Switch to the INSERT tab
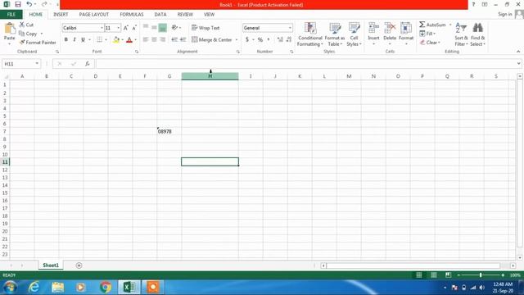Image resolution: width=524 pixels, height=295 pixels. [61, 15]
